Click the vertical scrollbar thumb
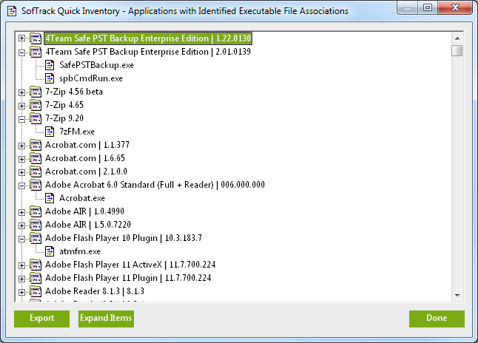Image resolution: width=478 pixels, height=343 pixels. pos(457,50)
